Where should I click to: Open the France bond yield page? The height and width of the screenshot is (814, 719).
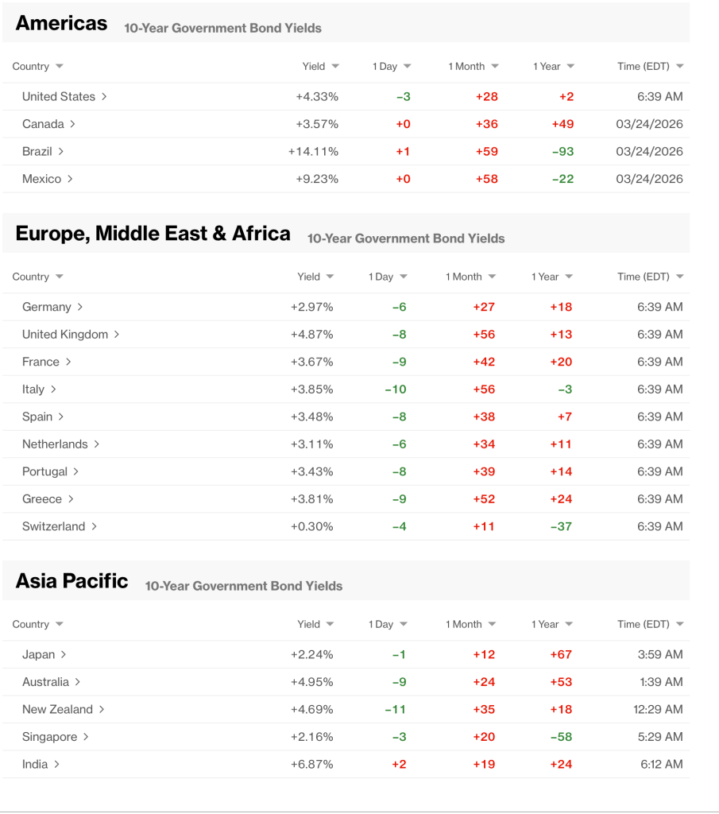pyautogui.click(x=41, y=362)
